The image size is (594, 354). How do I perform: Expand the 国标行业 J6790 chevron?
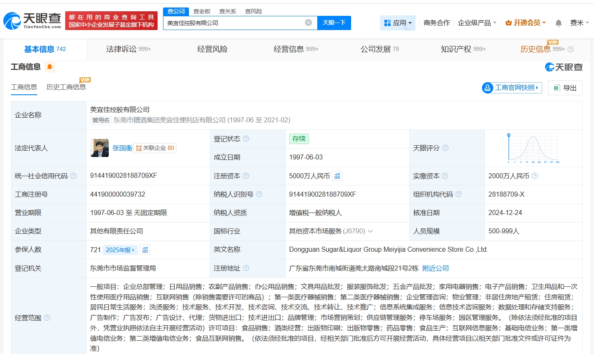pyautogui.click(x=370, y=231)
